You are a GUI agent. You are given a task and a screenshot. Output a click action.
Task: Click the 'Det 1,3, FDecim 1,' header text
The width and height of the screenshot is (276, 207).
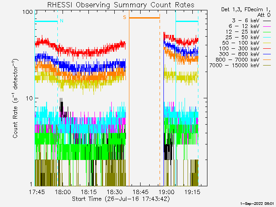[x=246, y=9]
